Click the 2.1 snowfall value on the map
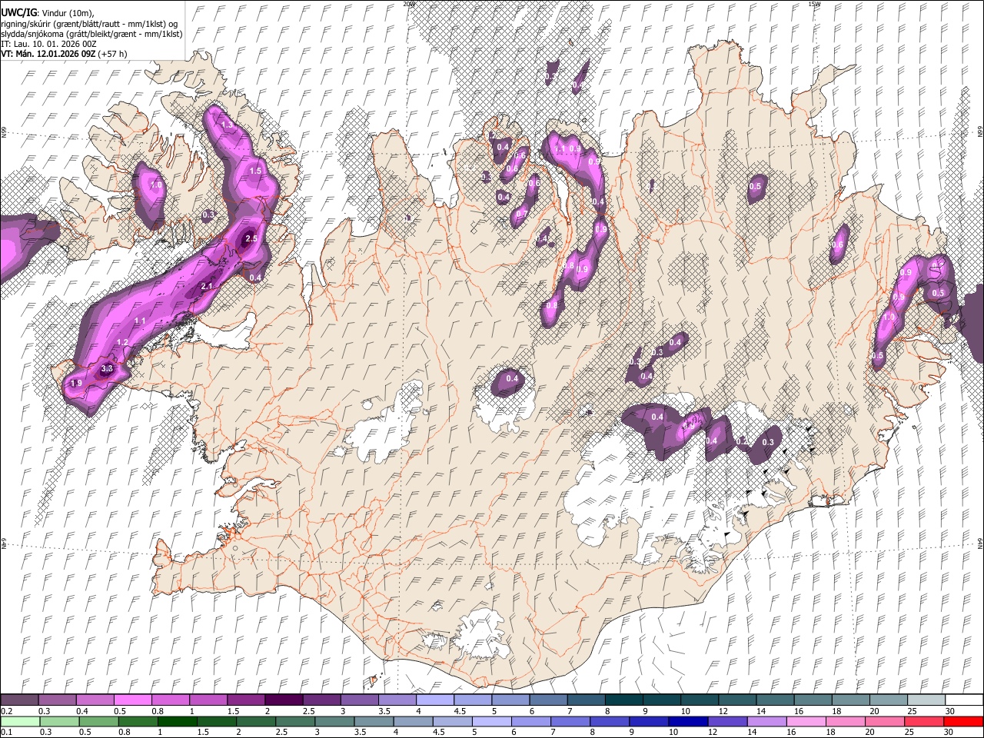984x738 pixels. [x=206, y=287]
